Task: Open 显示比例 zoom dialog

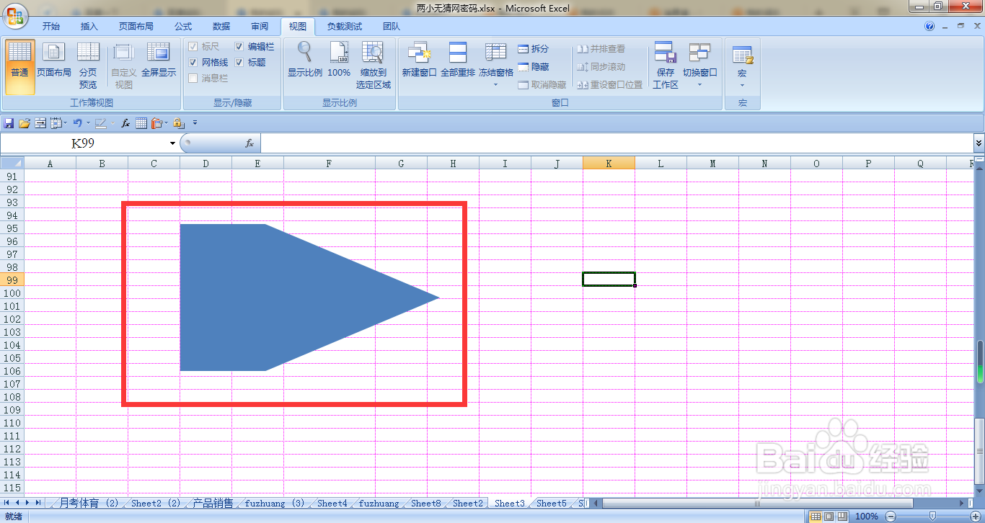Action: [305, 61]
